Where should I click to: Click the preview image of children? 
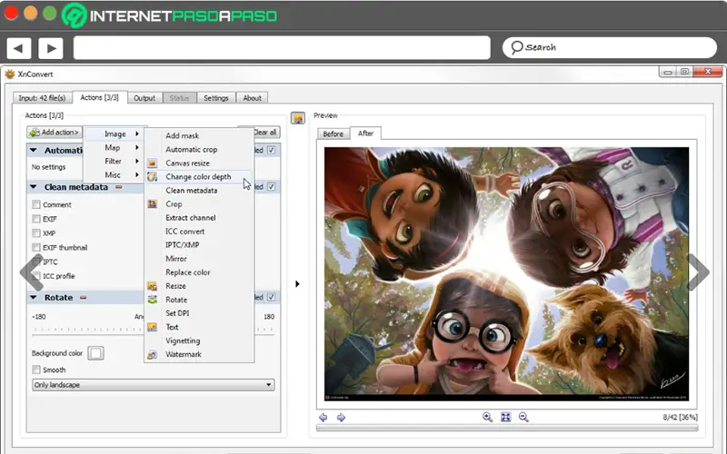pyautogui.click(x=506, y=274)
